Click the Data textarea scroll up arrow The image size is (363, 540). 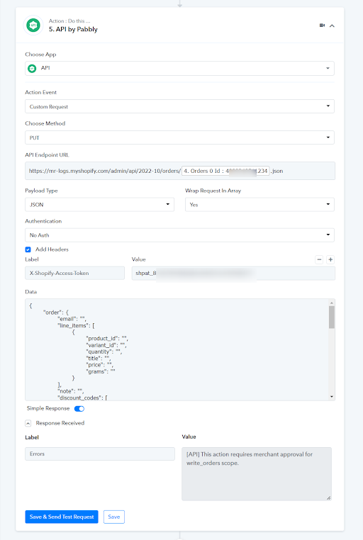[332, 303]
